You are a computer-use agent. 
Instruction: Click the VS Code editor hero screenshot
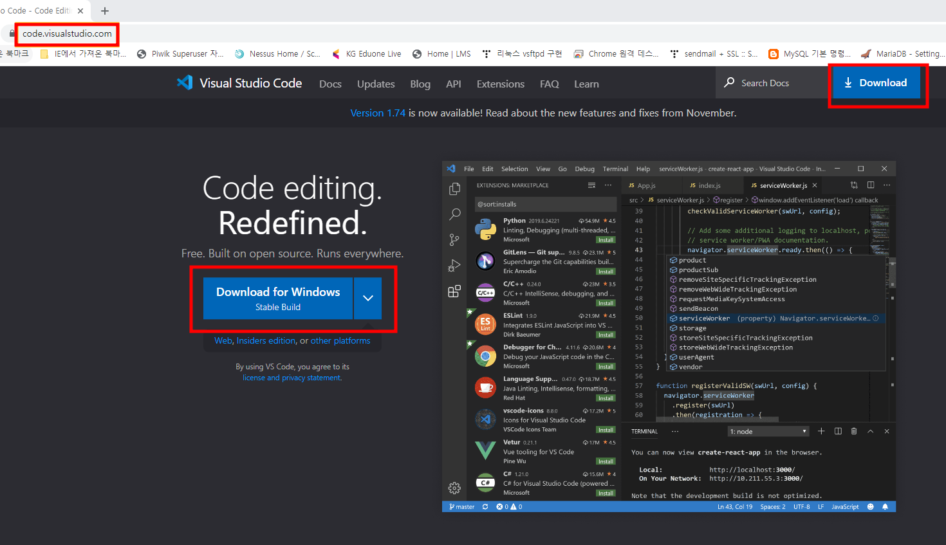pos(669,337)
